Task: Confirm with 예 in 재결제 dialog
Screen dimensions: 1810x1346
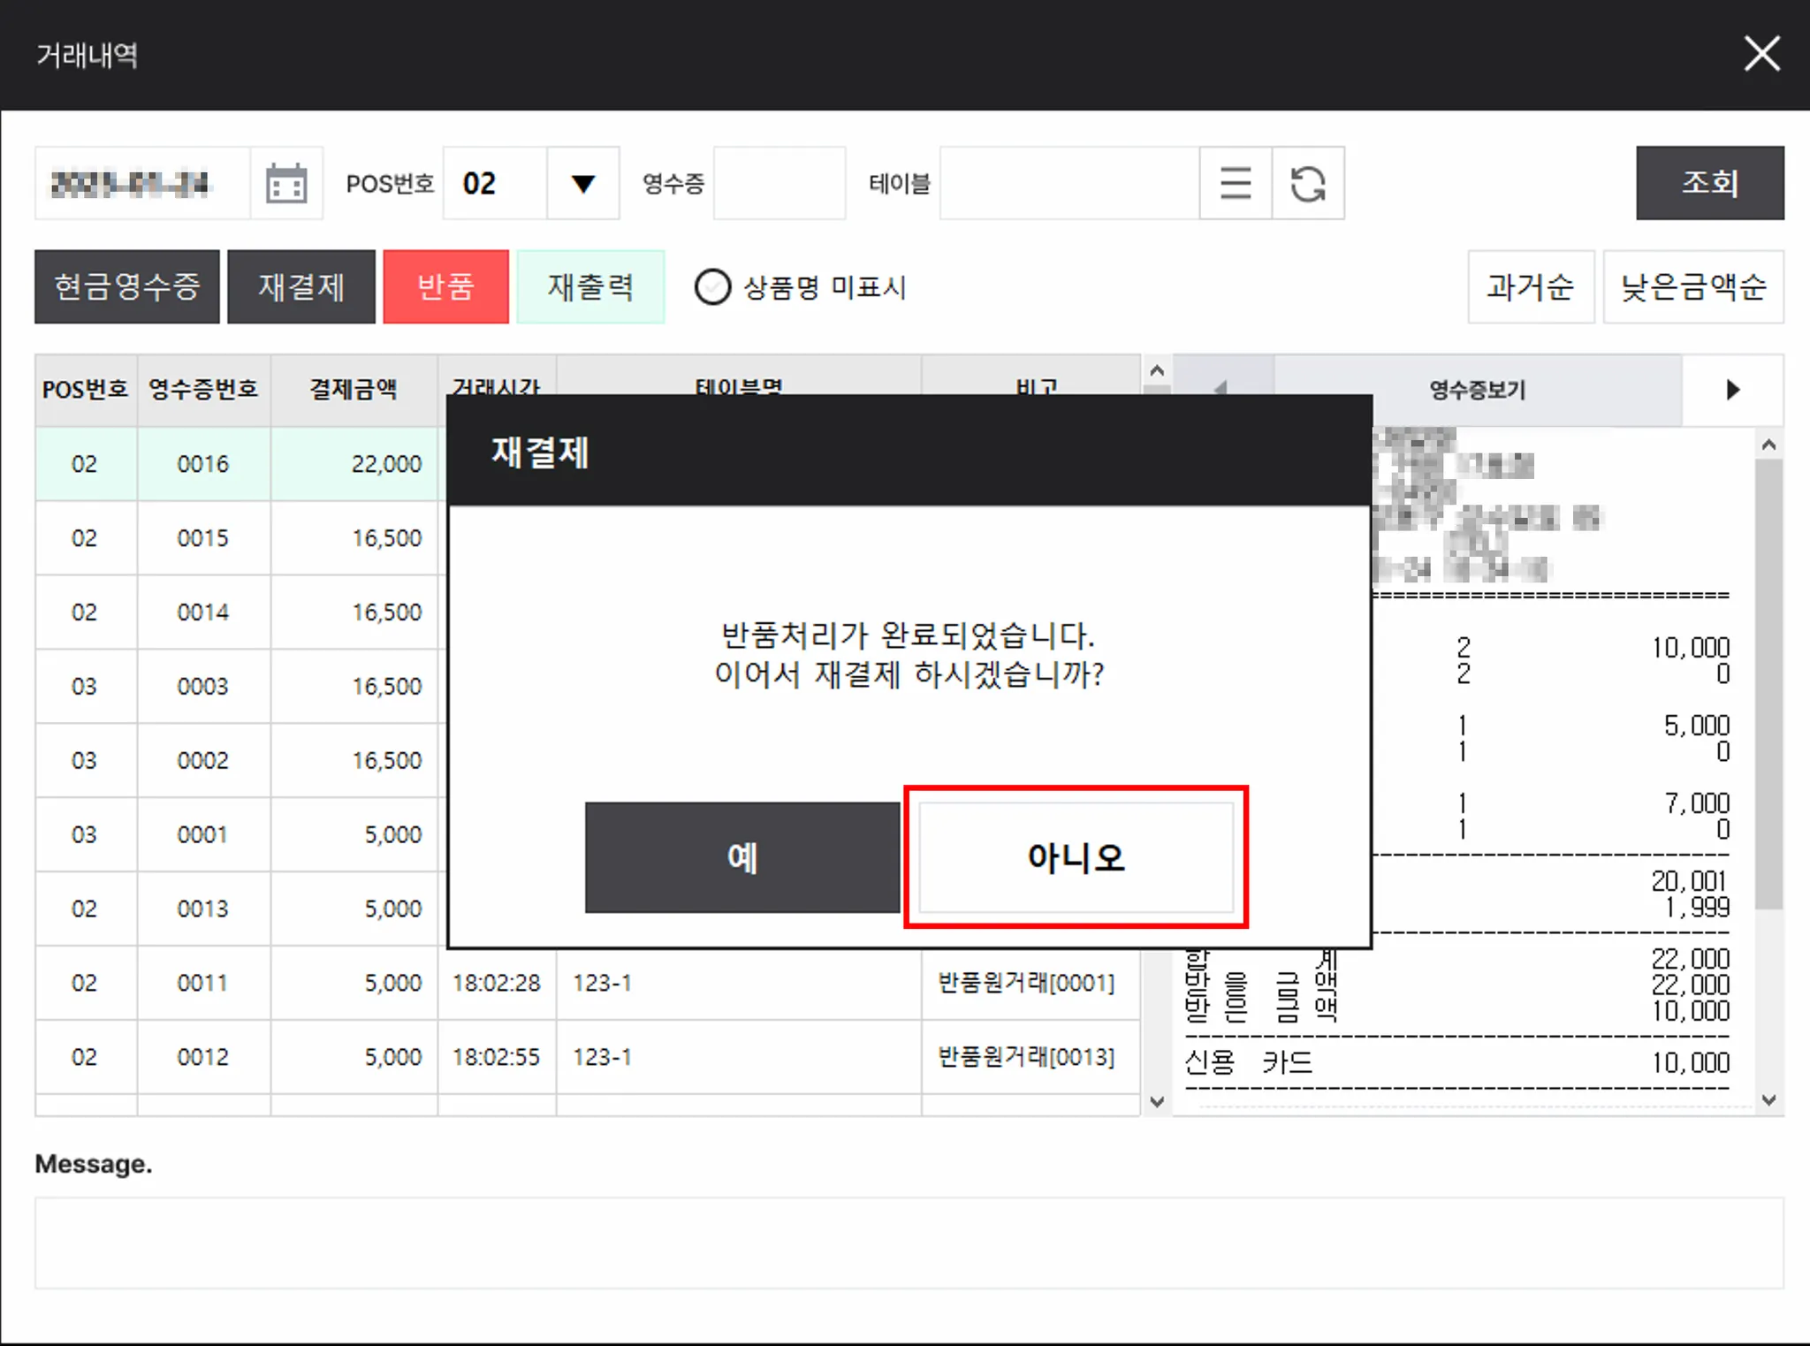Action: [x=741, y=857]
